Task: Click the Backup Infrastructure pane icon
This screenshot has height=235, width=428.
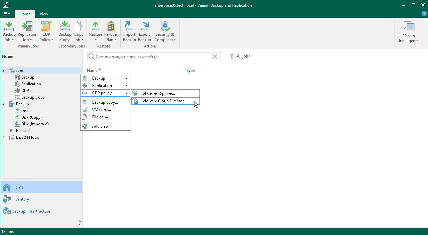Action: click(7, 211)
